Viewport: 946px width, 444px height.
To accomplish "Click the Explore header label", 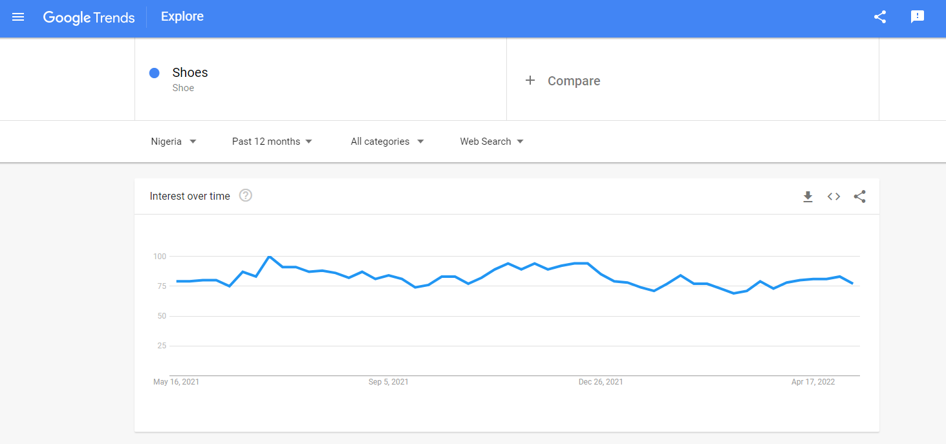I will point(182,17).
